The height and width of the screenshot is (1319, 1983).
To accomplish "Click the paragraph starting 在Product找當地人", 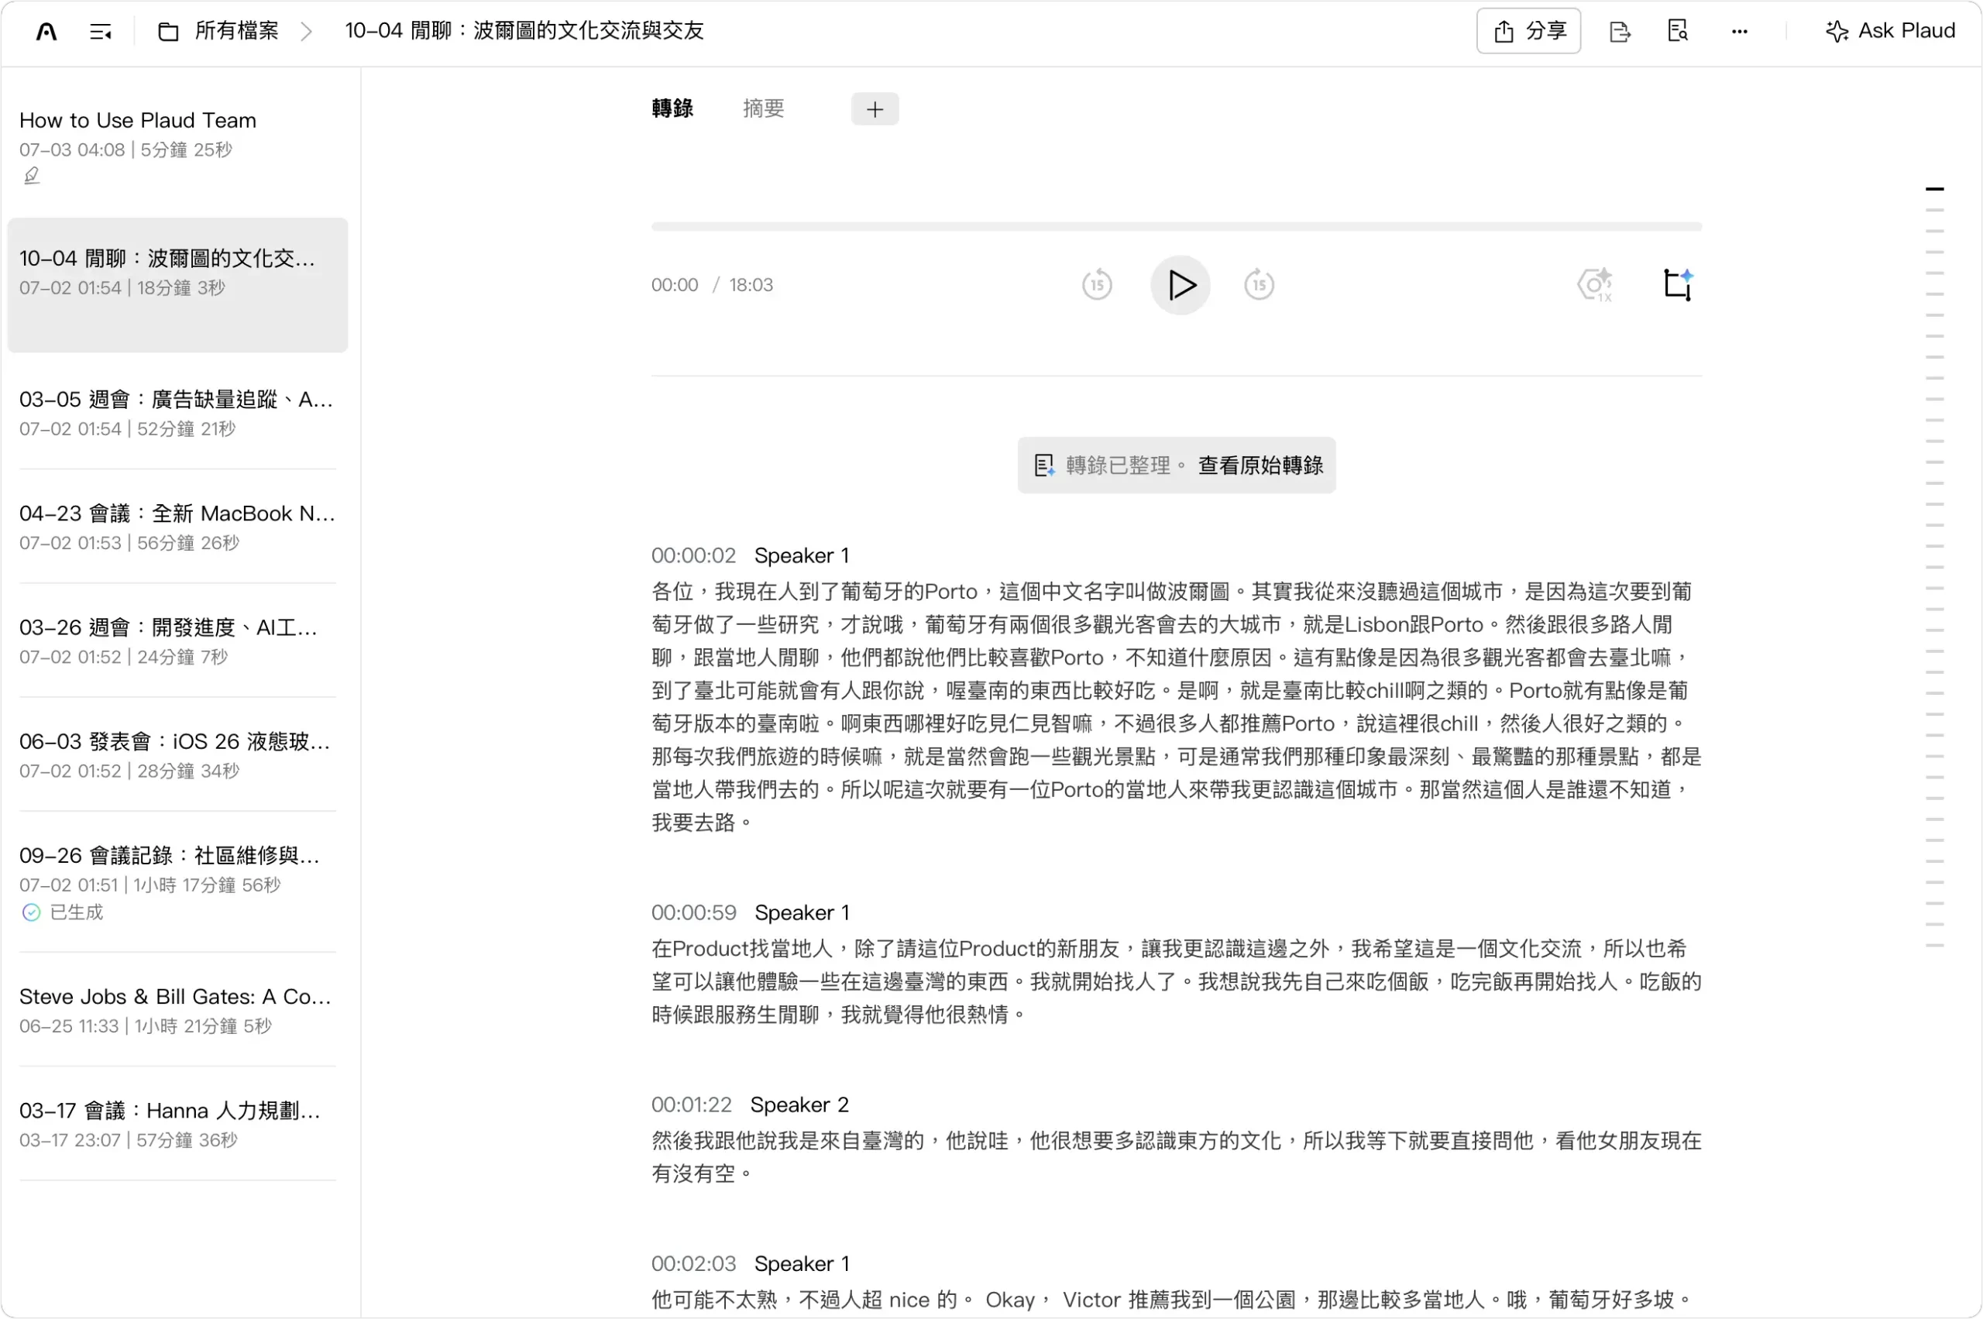I will [1176, 981].
